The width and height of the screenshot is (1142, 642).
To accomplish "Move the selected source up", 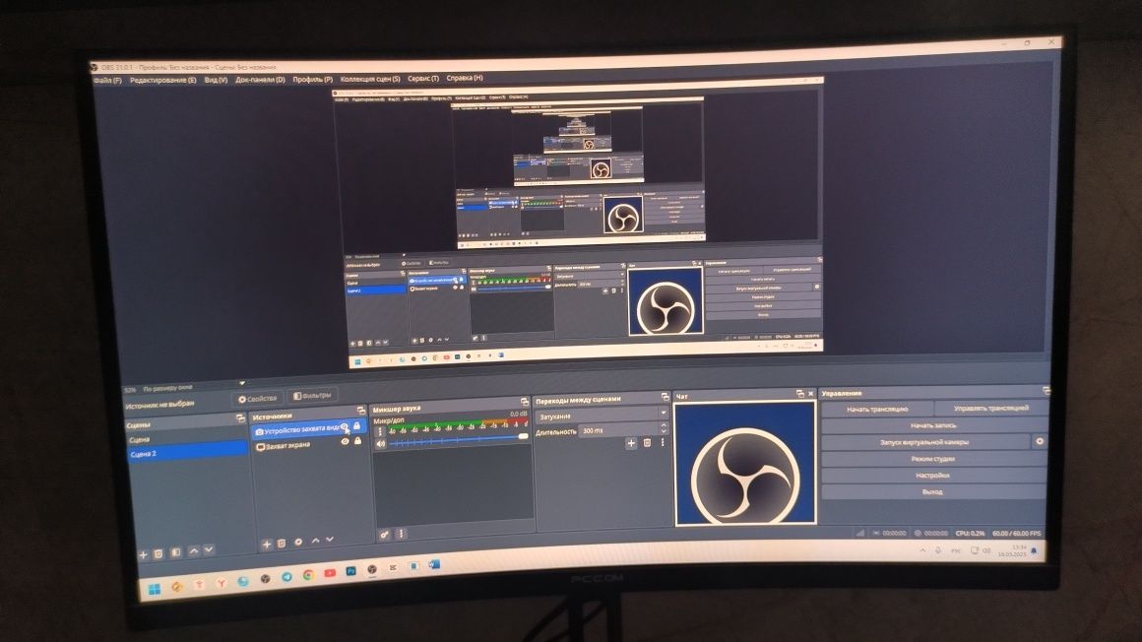I will (x=315, y=541).
